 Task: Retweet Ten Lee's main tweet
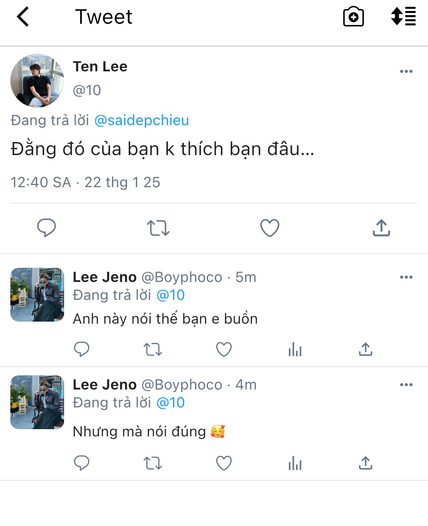click(x=158, y=228)
